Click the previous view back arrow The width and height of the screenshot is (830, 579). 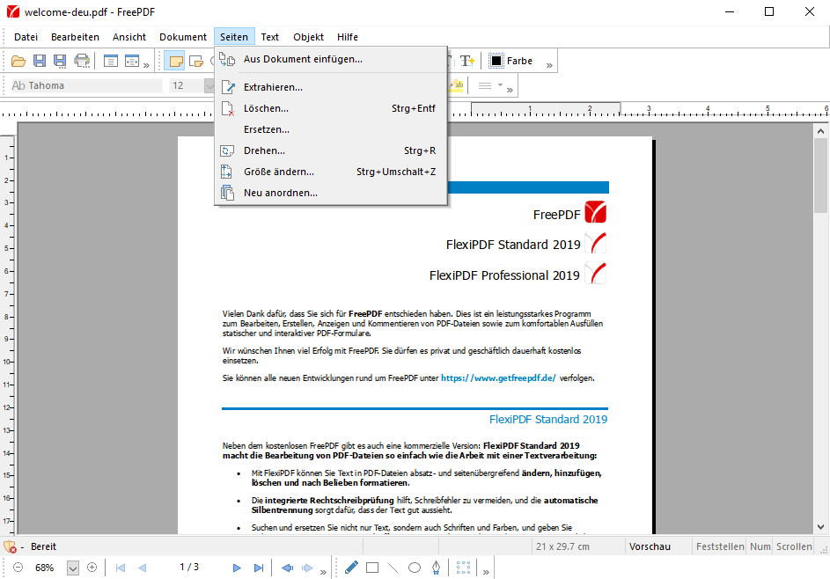point(288,568)
